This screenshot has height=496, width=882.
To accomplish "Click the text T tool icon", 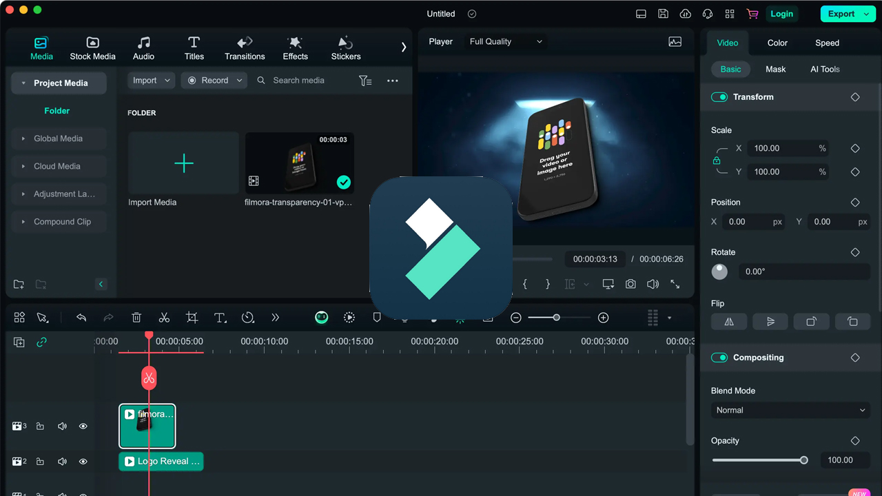I will pyautogui.click(x=220, y=318).
